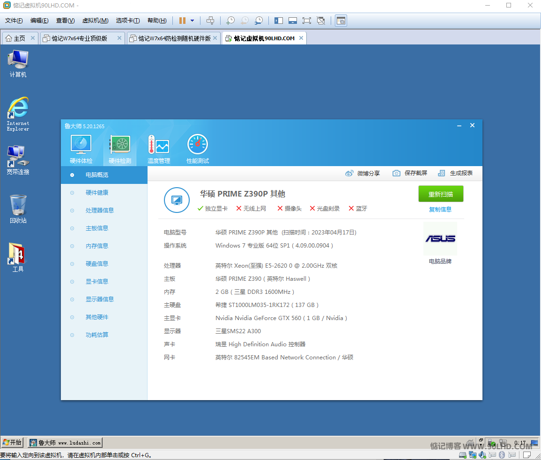Click 鲁大师 www.ludashi.com taskbar button
The width and height of the screenshot is (541, 460).
click(65, 442)
